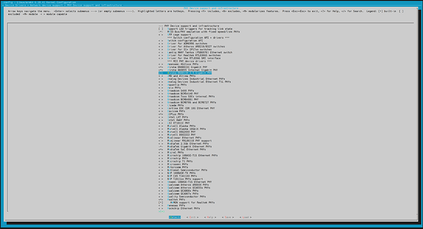Click the Exit button
This screenshot has width=423, height=229.
click(192, 217)
